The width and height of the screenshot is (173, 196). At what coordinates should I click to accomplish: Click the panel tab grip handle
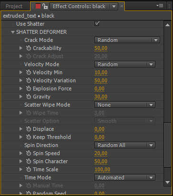pyautogui.click(x=33, y=6)
